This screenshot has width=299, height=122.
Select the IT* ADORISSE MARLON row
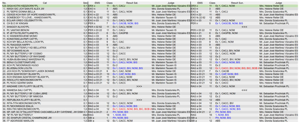tap(22, 121)
